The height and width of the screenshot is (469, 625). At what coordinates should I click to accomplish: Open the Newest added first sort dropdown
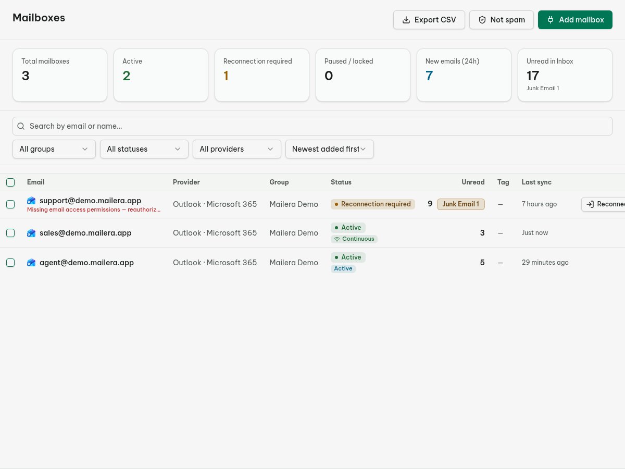click(330, 149)
